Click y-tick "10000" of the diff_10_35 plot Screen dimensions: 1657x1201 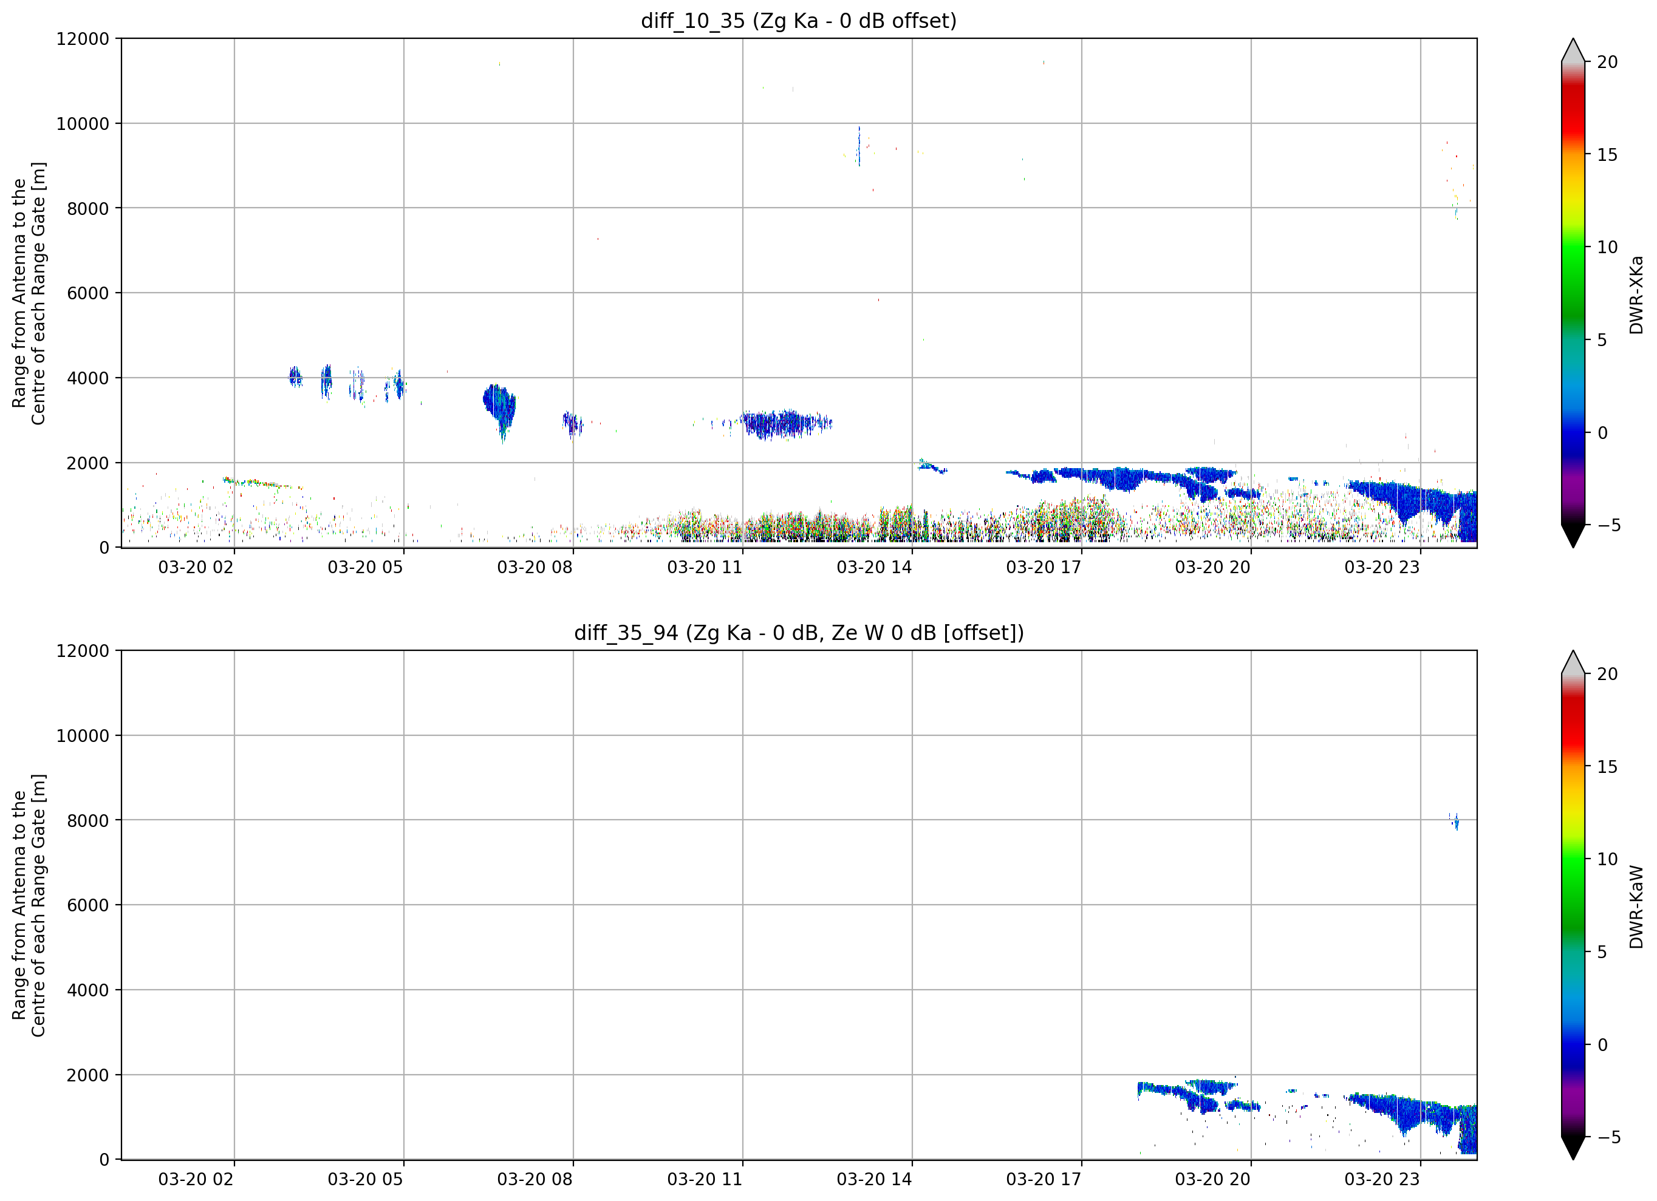[83, 123]
